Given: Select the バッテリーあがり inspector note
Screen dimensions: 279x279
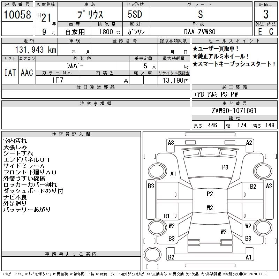Looking at the screenshot, I should [27, 210].
